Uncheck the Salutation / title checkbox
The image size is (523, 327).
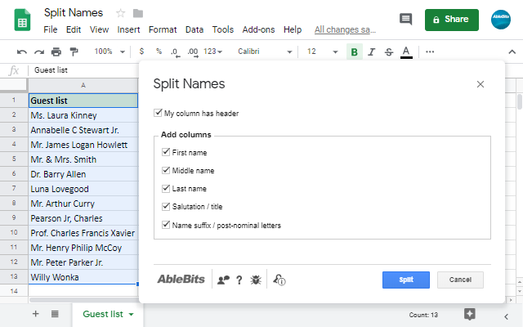(x=166, y=206)
